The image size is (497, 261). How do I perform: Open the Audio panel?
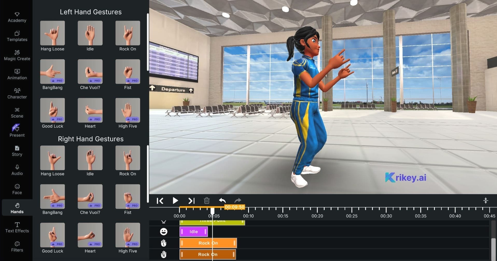17,170
